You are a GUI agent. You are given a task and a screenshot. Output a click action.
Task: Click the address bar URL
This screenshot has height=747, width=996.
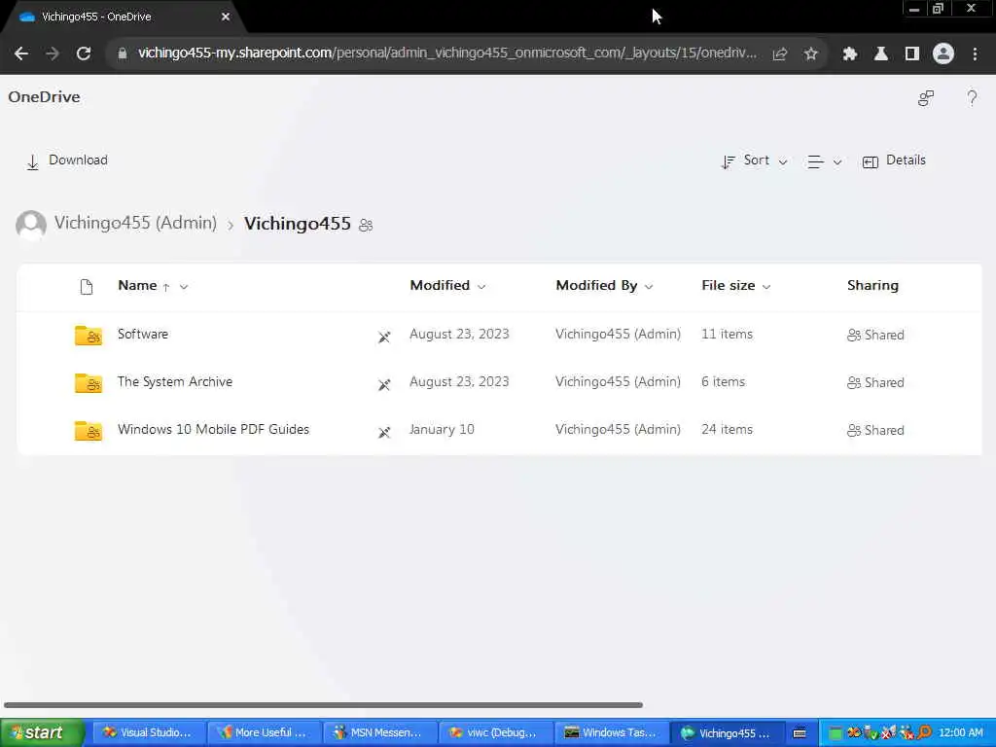click(x=447, y=53)
